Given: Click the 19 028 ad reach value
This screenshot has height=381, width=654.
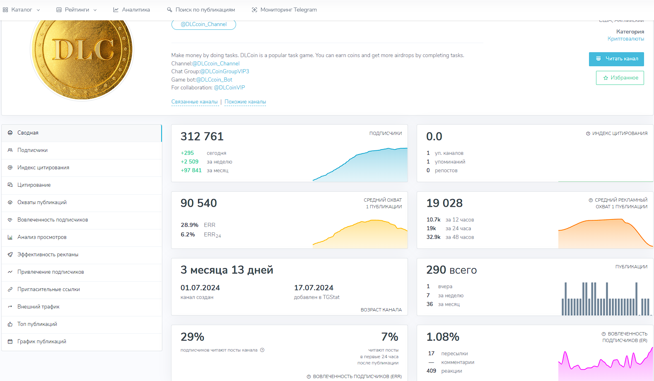Looking at the screenshot, I should tap(445, 203).
